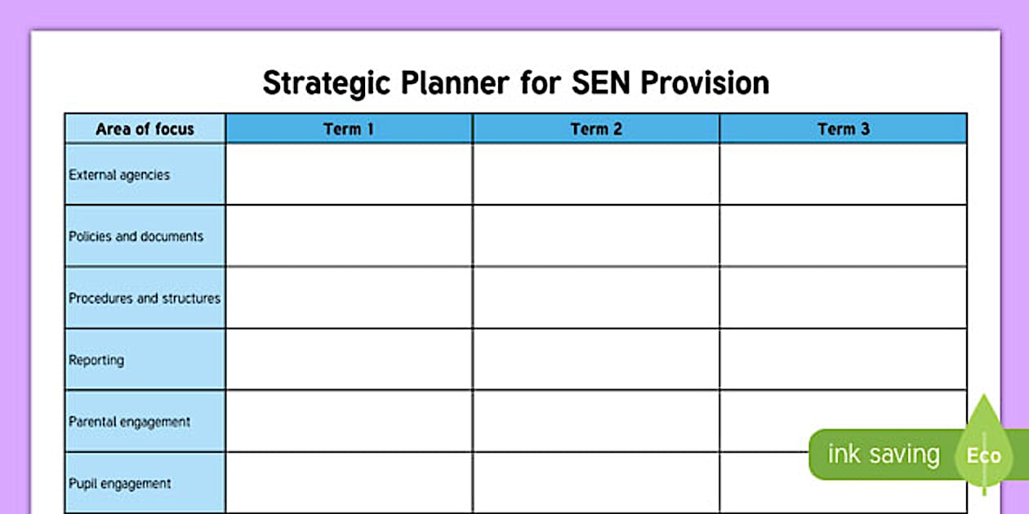Click the green ink saving badge

click(884, 454)
